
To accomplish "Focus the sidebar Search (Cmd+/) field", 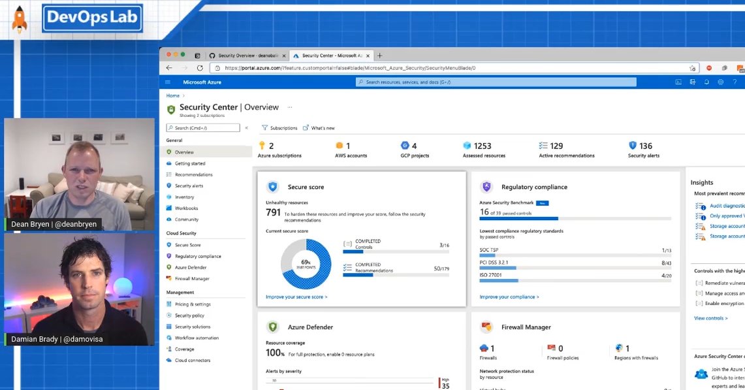I will tap(203, 128).
